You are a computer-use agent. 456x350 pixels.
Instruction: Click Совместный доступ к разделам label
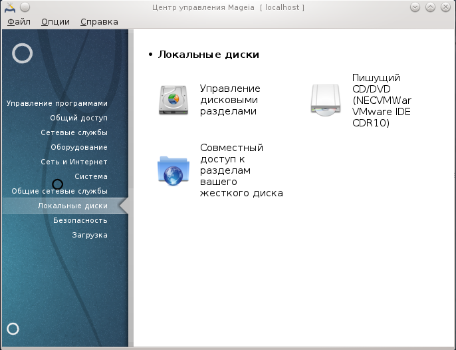pos(241,170)
